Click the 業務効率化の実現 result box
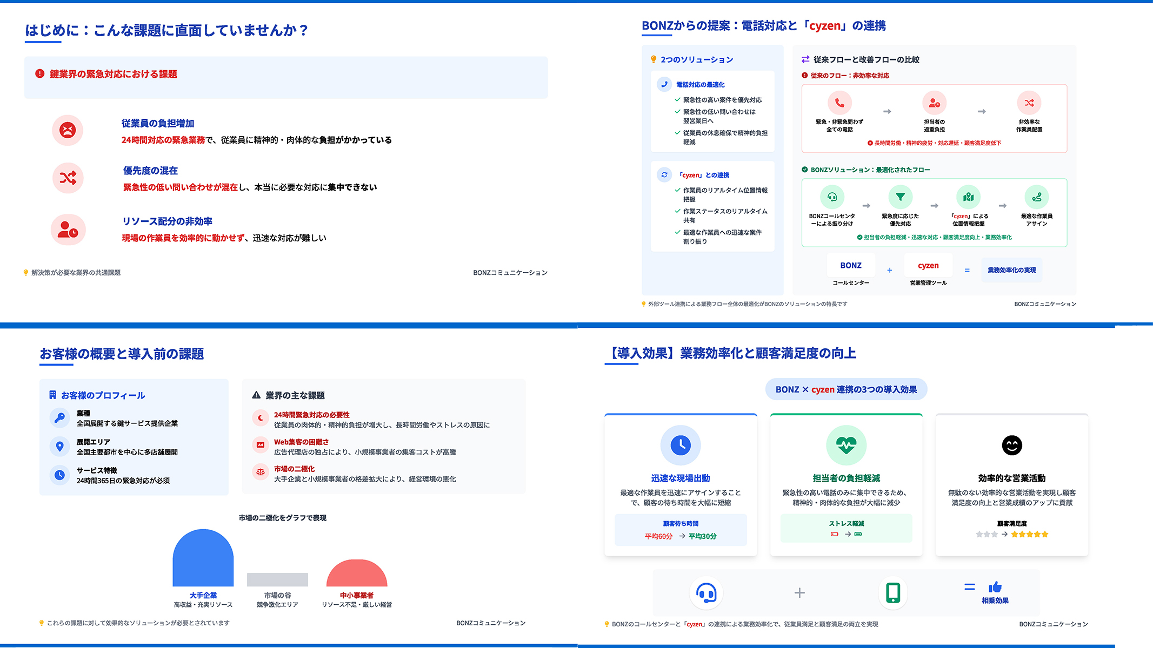1153x648 pixels. (x=1011, y=270)
